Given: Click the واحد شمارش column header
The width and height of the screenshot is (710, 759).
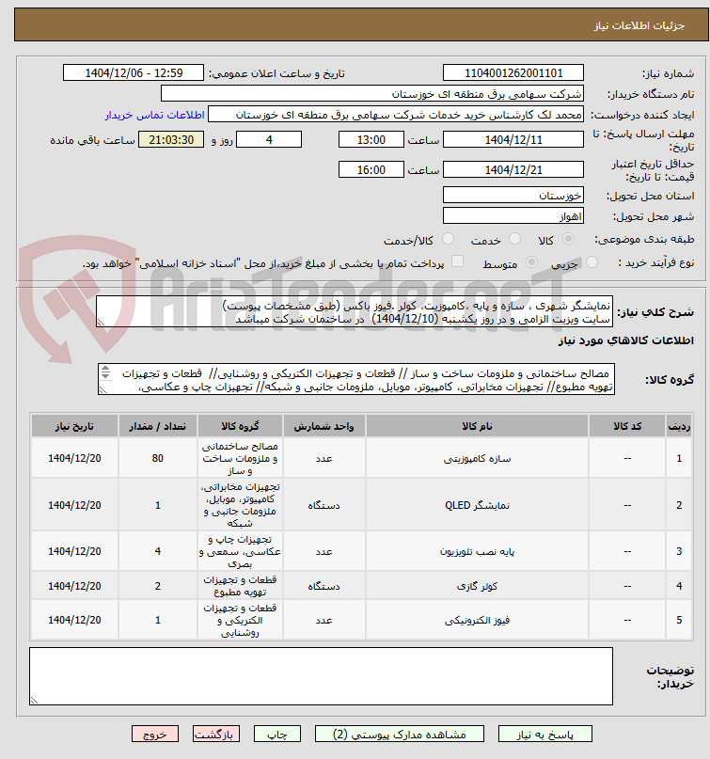Looking at the screenshot, I should tap(324, 426).
